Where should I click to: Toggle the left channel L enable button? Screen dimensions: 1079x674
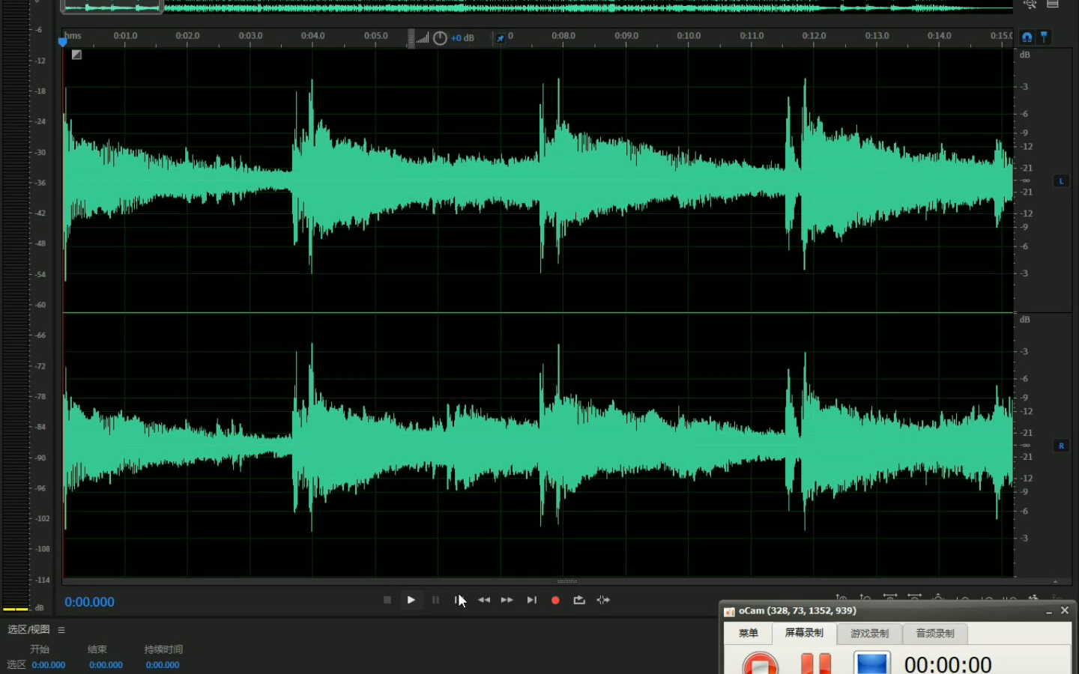(1061, 180)
